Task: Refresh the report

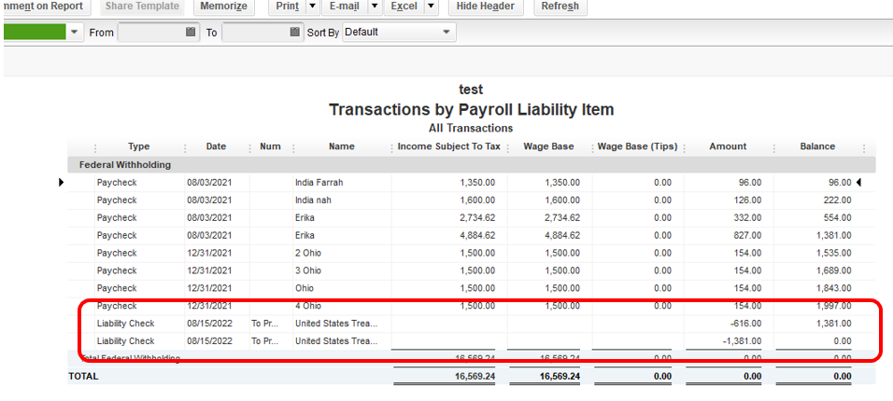Action: 560,7
